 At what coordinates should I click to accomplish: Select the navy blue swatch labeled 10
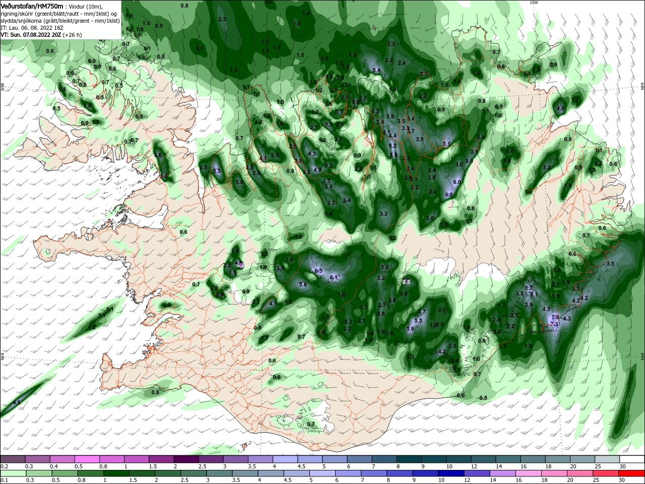pyautogui.click(x=451, y=473)
